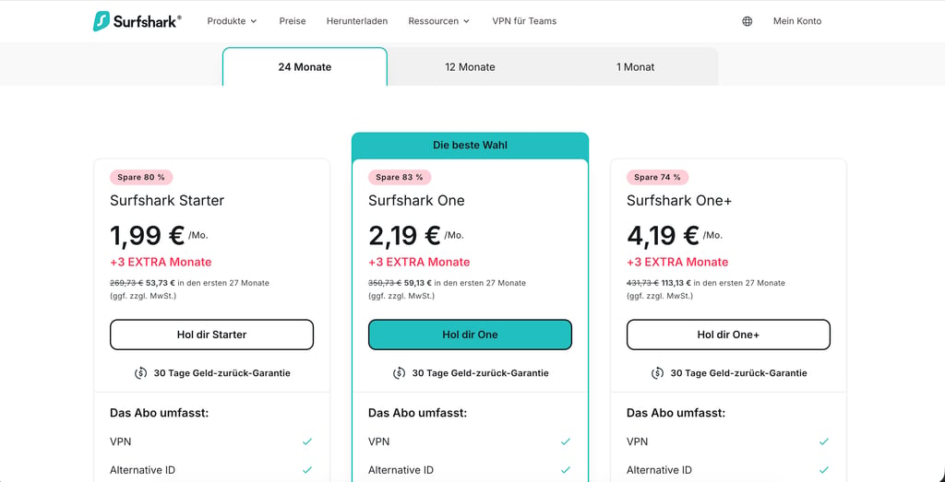Click 30 Tage Geld-zurück-Garantie under One
945x482 pixels.
[x=480, y=373]
